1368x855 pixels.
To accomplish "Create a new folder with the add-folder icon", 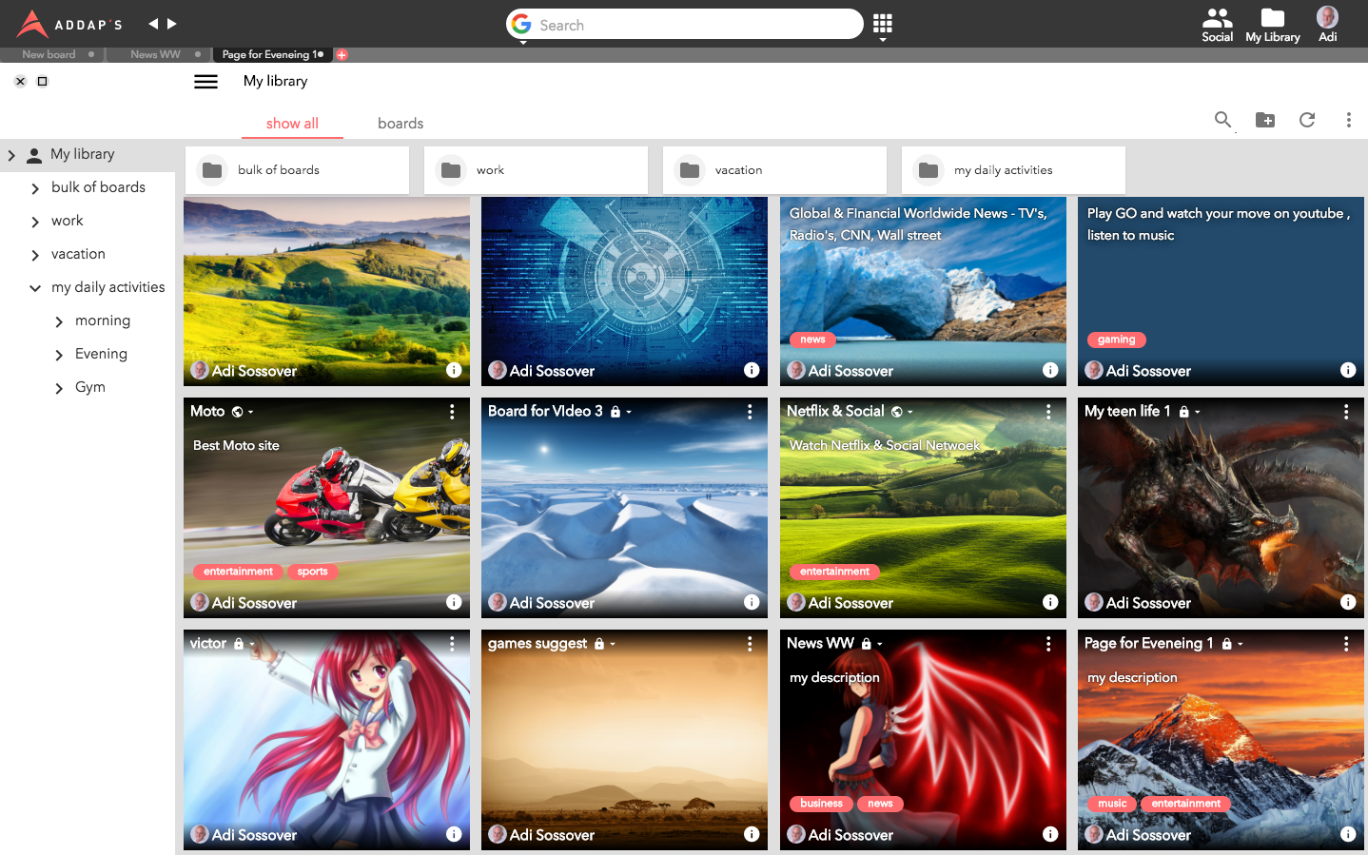I will point(1265,121).
